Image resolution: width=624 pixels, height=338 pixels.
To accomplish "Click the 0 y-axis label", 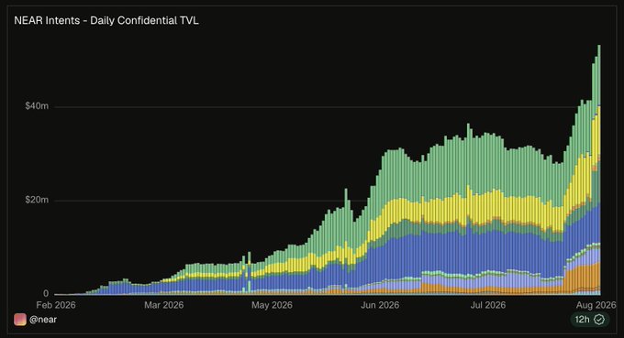I will [x=46, y=293].
